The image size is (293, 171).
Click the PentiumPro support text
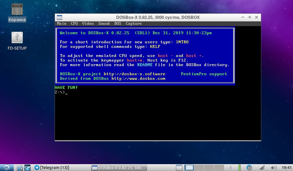(204, 74)
